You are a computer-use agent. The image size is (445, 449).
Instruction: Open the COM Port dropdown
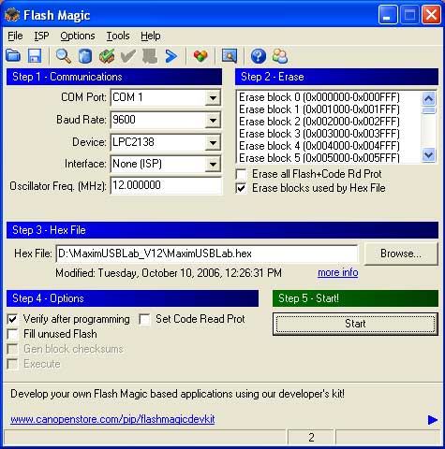[213, 98]
